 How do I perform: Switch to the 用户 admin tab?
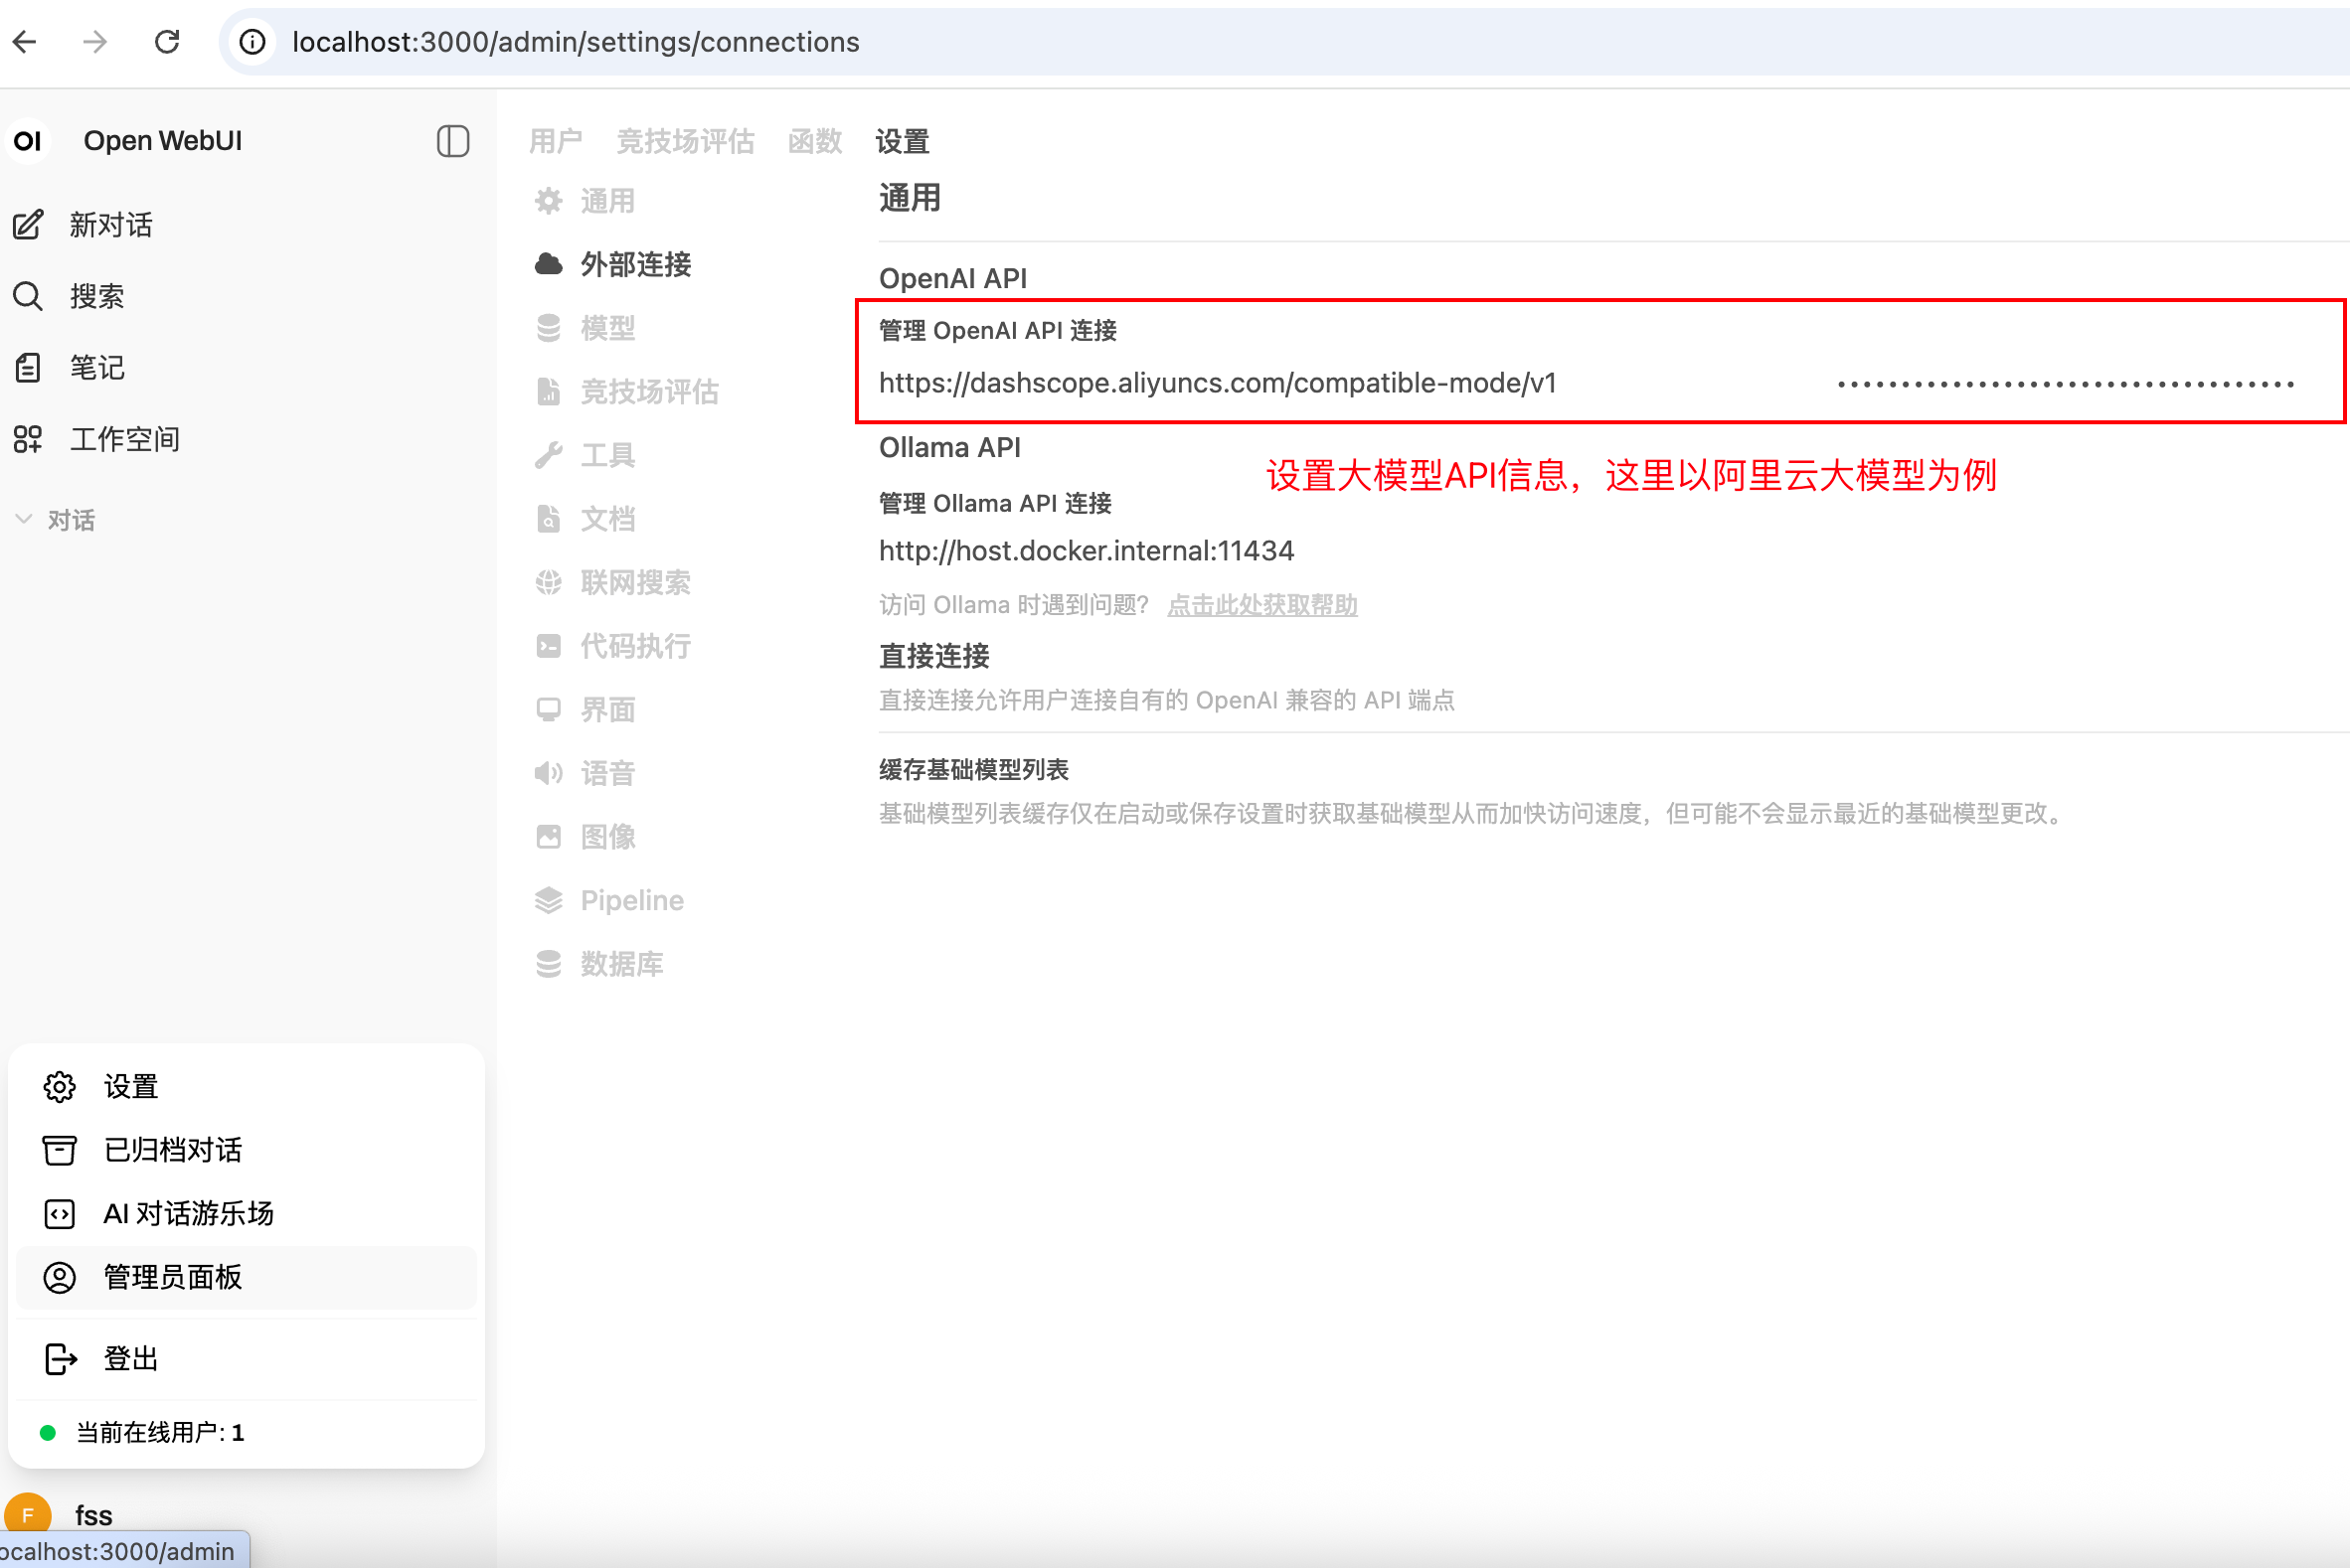pyautogui.click(x=556, y=141)
